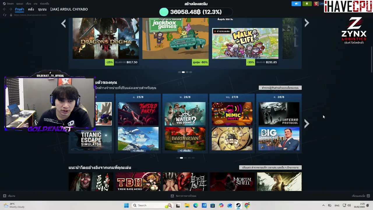Open the Mimic Party game thumbnail
The height and width of the screenshot is (210, 373).
point(232,114)
